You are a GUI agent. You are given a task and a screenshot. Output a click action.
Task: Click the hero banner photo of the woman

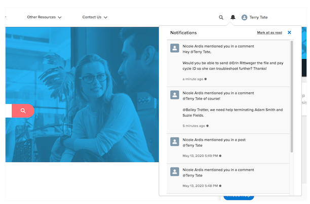(82, 94)
